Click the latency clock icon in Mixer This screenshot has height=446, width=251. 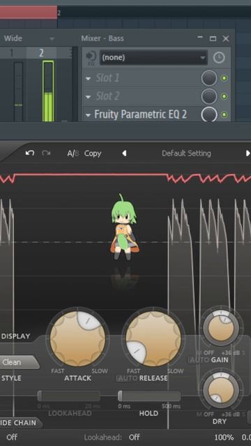219,58
